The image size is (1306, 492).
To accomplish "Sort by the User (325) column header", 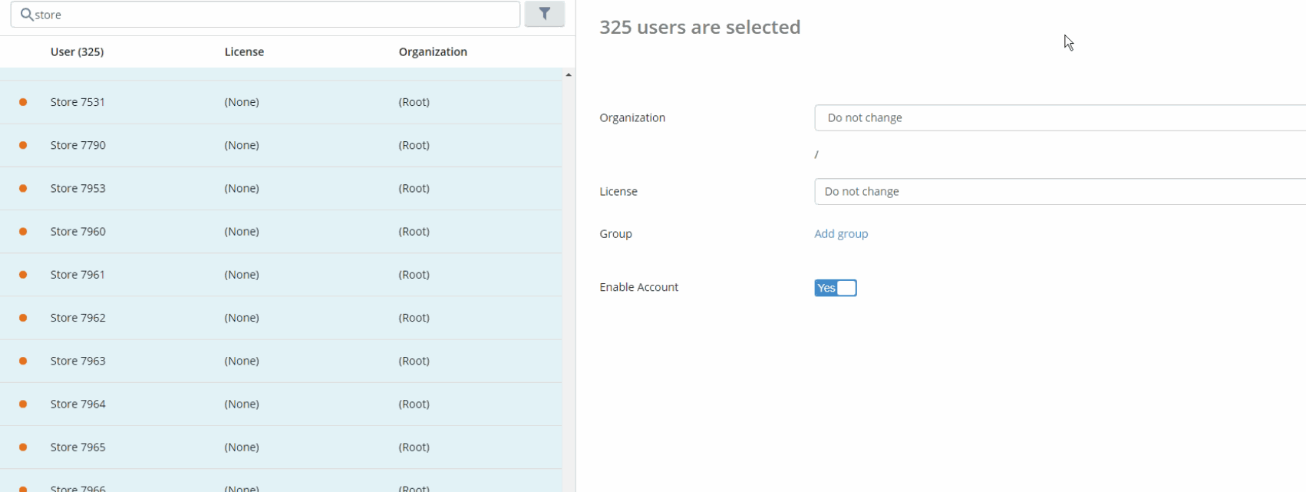I will point(77,52).
